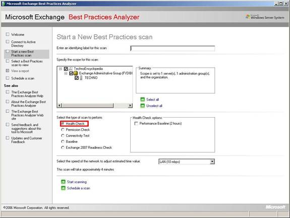The width and height of the screenshot is (290, 218).
Task: Open the LAN (10 mbps) network speed dropdown
Action: pos(212,162)
